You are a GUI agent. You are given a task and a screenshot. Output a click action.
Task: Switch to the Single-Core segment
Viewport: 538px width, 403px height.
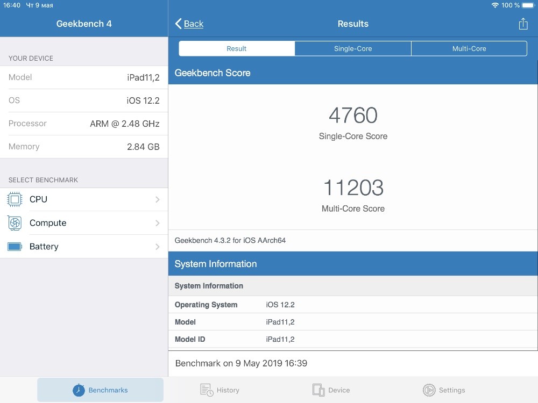click(353, 48)
